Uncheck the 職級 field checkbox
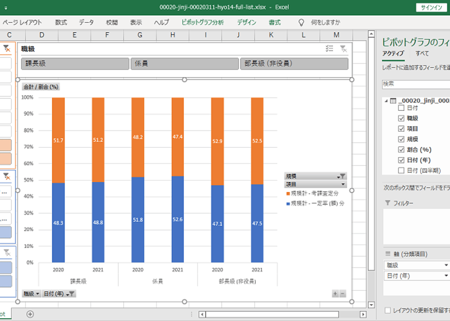This screenshot has width=450, height=321. pyautogui.click(x=401, y=118)
